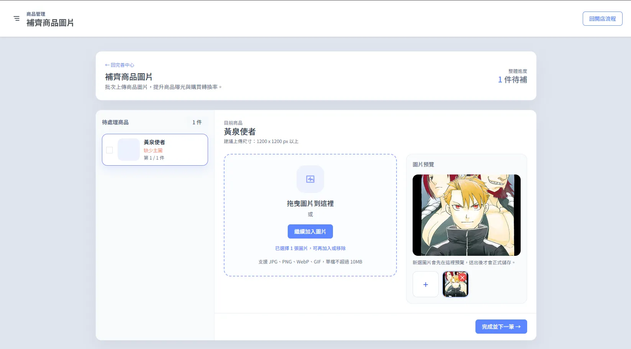Screen dimensions: 631x349
Task: Click the 拖曳圖片到這裡 dropzone text
Action: click(x=310, y=204)
